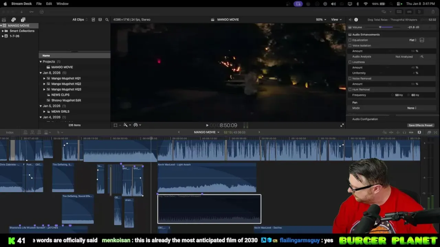Open the retime speedometer menu under viewer
440x247 pixels.
coord(137,125)
